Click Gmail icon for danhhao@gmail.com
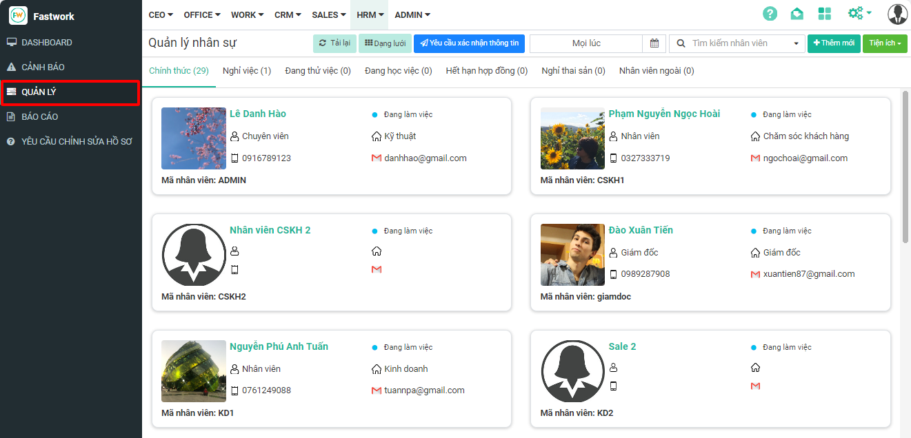 [x=377, y=158]
